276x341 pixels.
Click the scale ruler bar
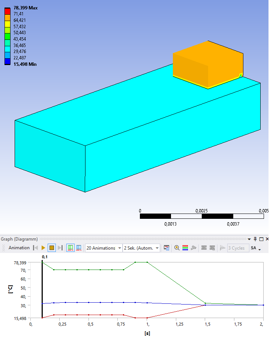pos(202,216)
